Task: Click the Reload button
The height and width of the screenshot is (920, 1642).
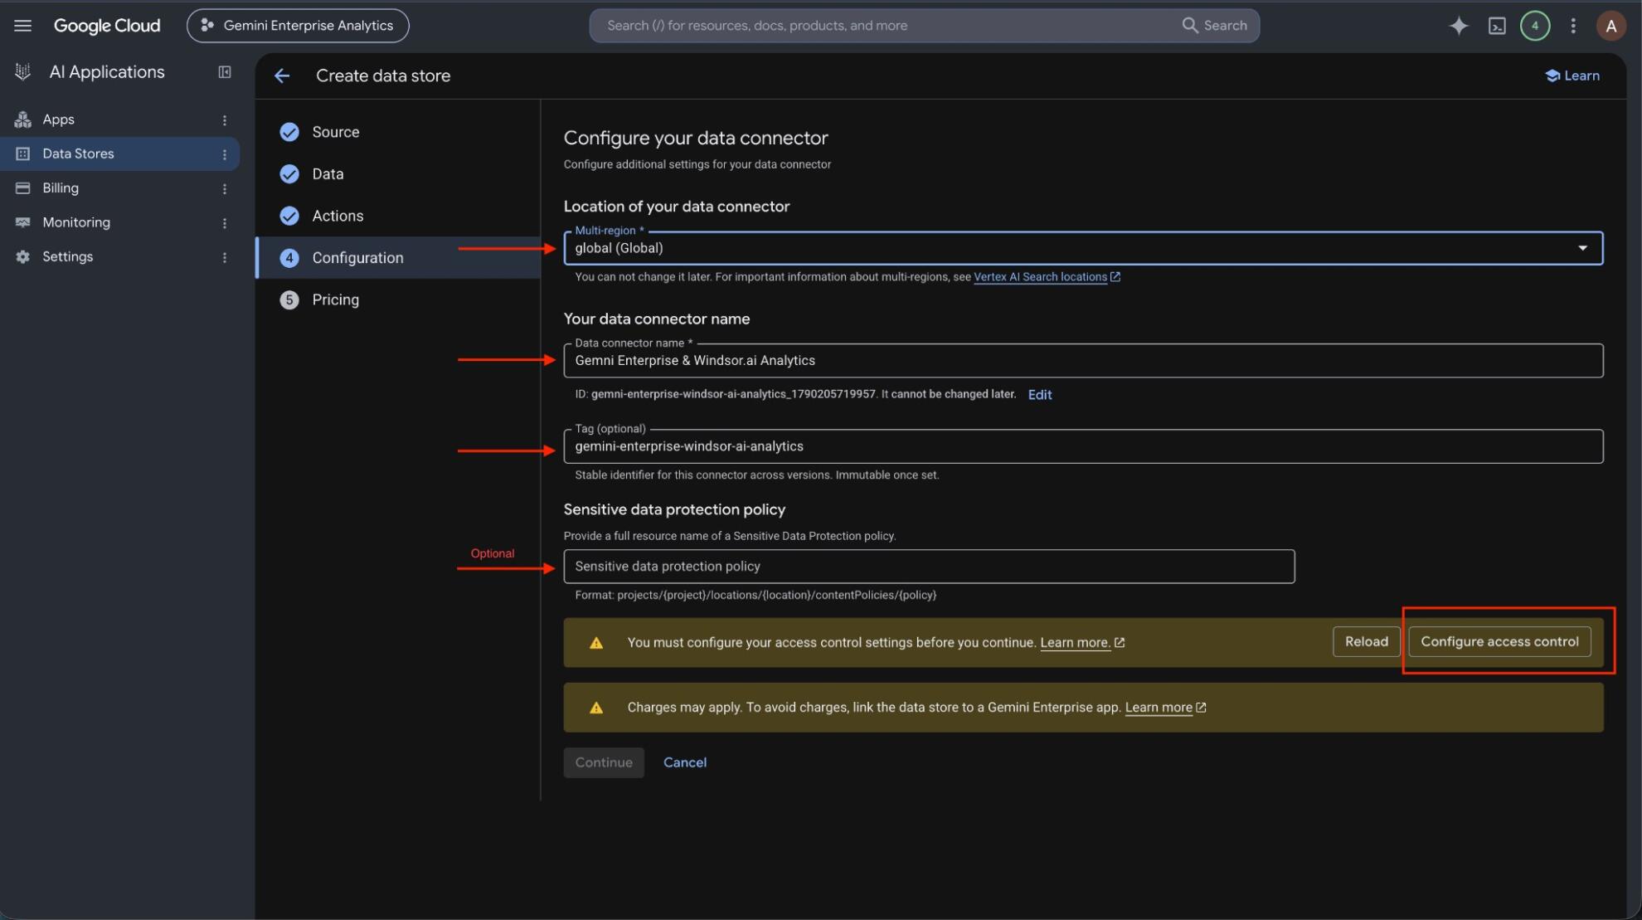Action: pyautogui.click(x=1366, y=641)
